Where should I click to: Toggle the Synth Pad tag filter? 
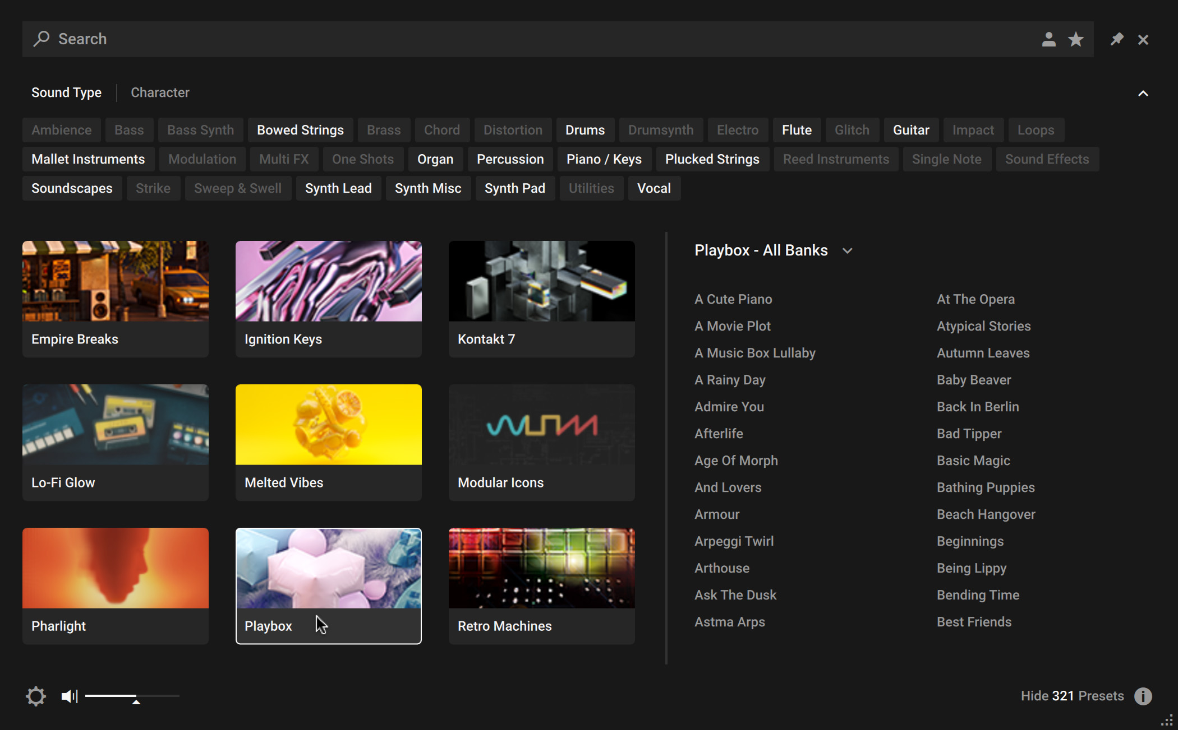click(514, 188)
